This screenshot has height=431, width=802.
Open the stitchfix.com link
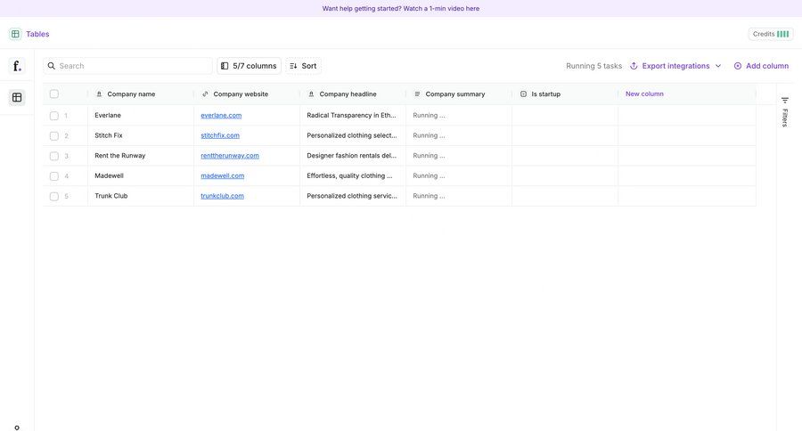click(x=220, y=135)
